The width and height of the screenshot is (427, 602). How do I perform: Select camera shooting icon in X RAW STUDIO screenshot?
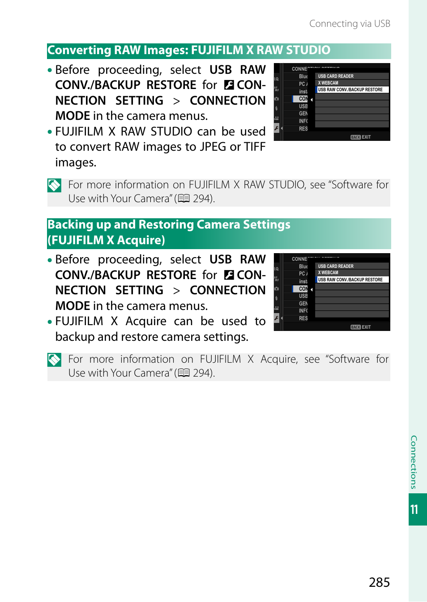pyautogui.click(x=277, y=98)
